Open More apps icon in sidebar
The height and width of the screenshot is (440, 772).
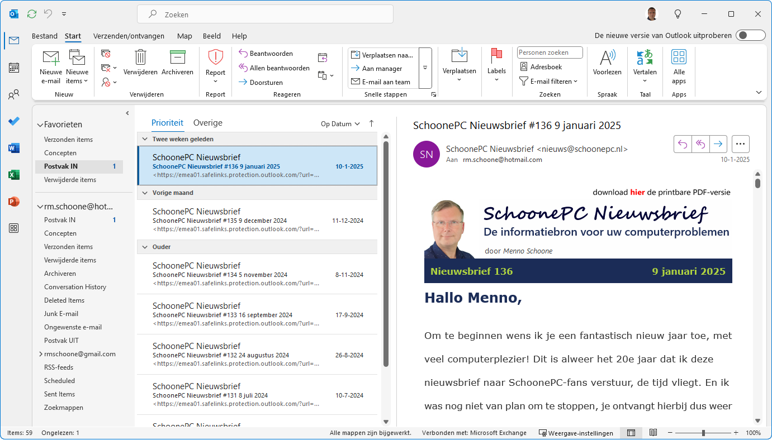tap(14, 228)
